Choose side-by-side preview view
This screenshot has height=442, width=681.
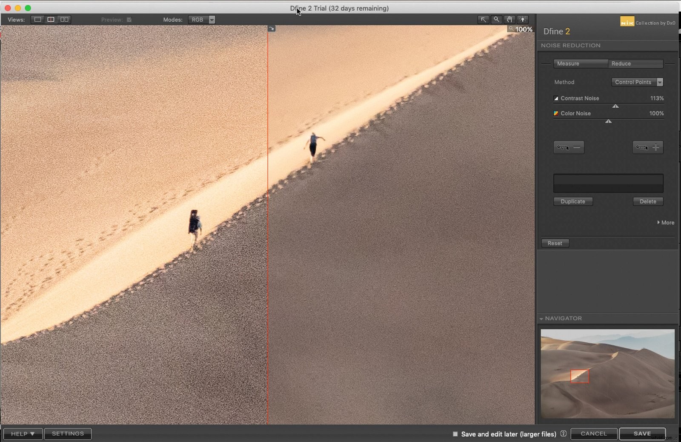64,20
